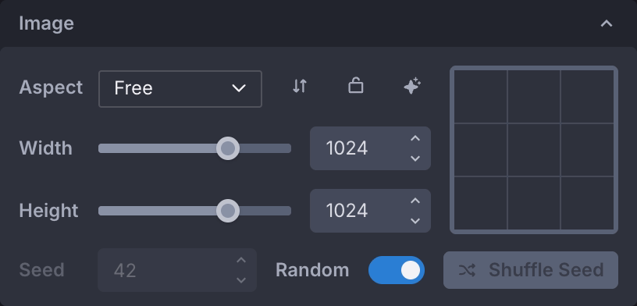The image size is (637, 306).
Task: Click the Height slider handle
Action: pos(227,211)
